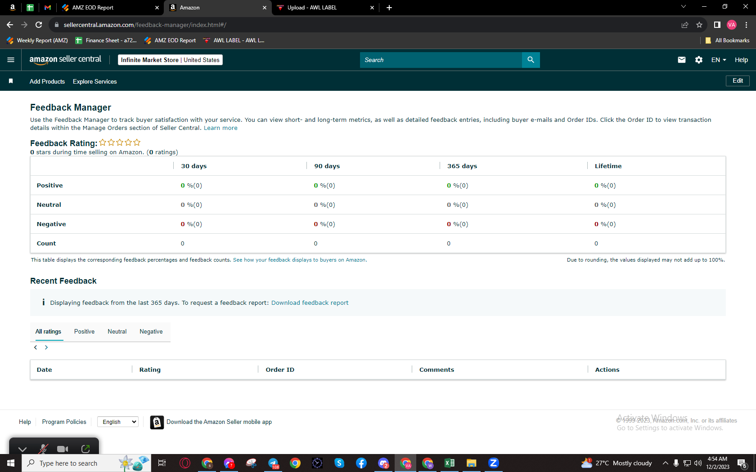
Task: Open File Explorer from the taskbar
Action: [472, 463]
